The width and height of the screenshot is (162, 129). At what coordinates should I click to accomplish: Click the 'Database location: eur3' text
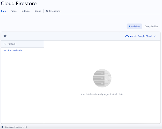16,127
